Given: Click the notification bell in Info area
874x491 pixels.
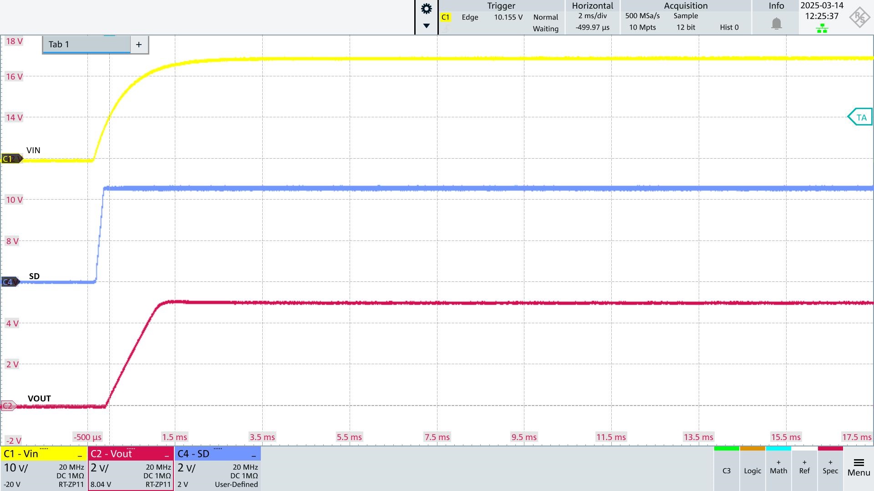Looking at the screenshot, I should tap(776, 24).
